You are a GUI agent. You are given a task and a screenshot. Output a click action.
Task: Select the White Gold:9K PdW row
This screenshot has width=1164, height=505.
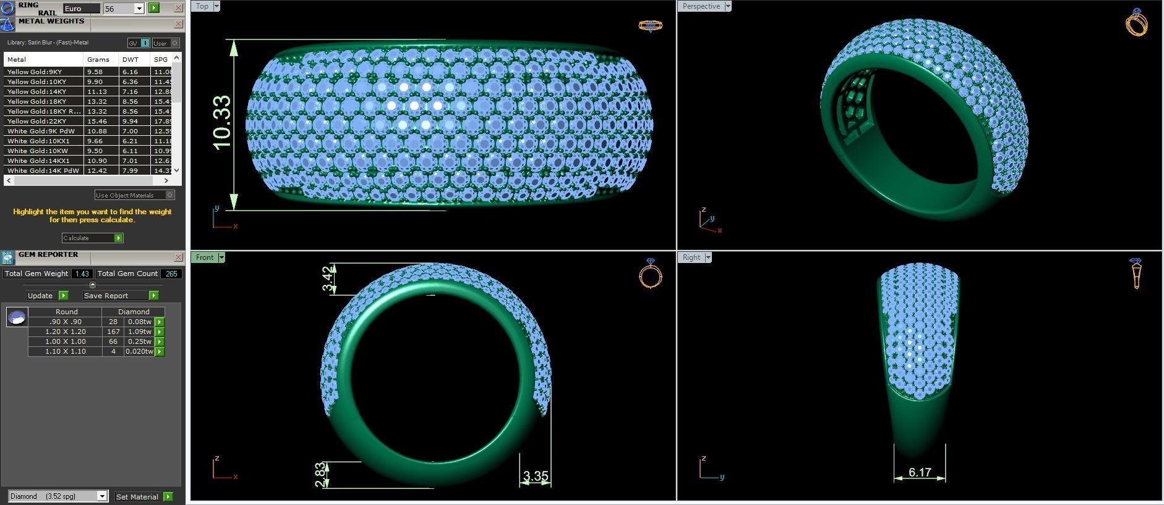88,131
